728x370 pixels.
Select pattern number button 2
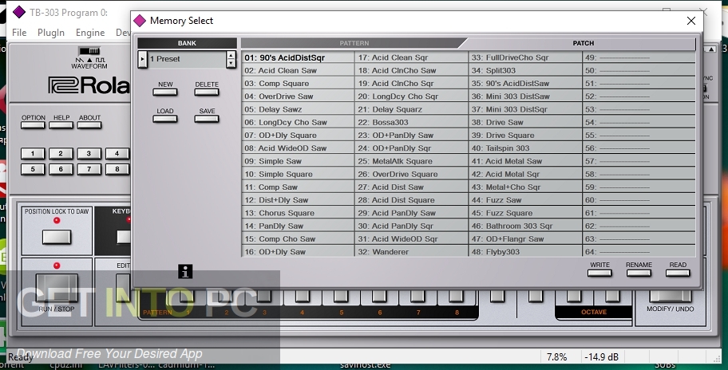61,153
